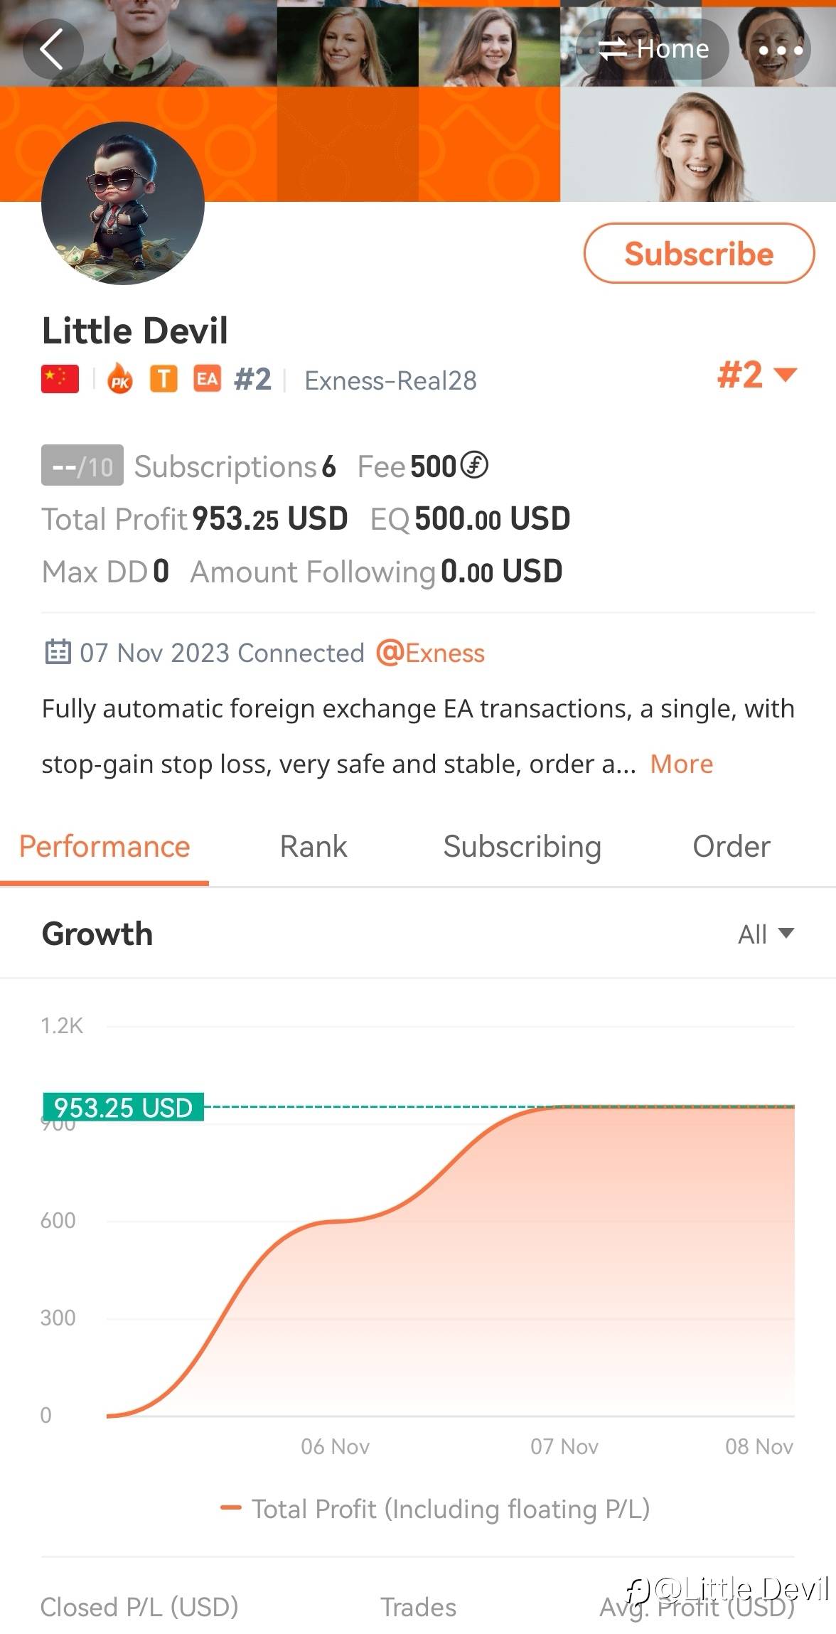Open the All time range dropdown
The width and height of the screenshot is (836, 1634).
(x=766, y=934)
